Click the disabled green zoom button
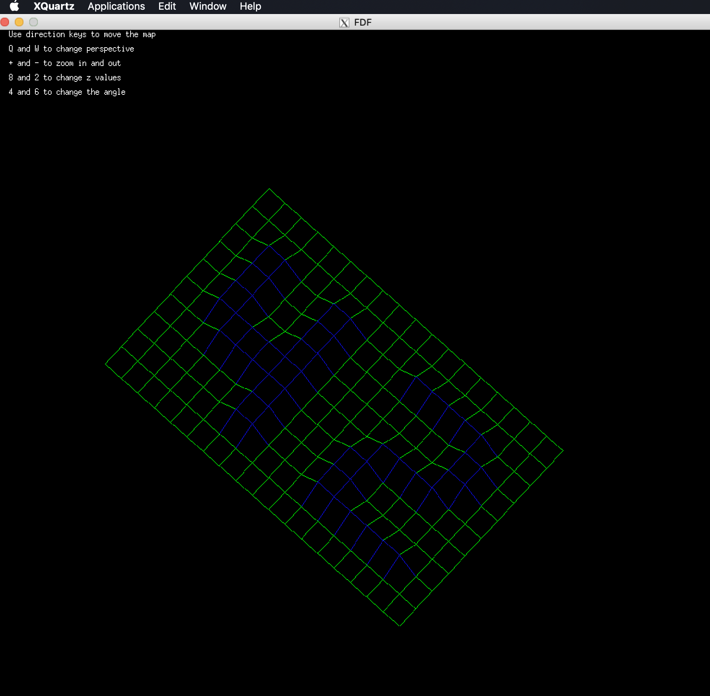 point(33,22)
